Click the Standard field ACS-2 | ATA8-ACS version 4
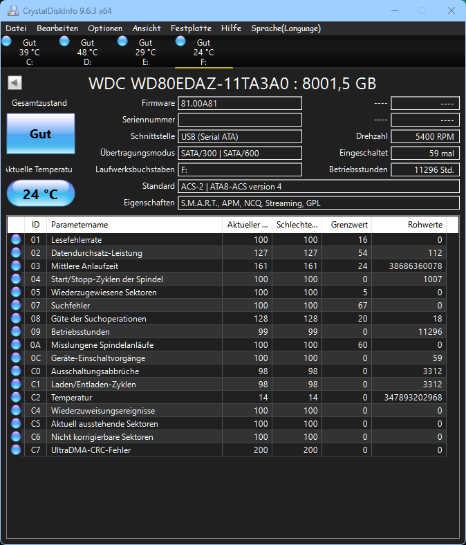 pyautogui.click(x=319, y=187)
